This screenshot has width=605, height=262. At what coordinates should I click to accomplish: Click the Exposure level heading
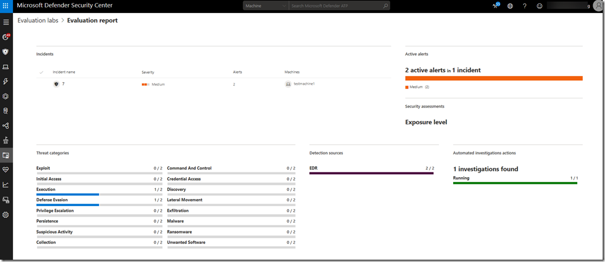click(426, 122)
